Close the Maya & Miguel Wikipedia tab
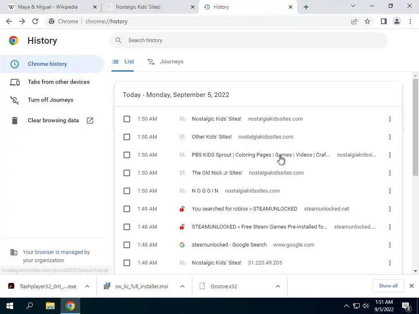The width and height of the screenshot is (419, 314). (x=95, y=7)
